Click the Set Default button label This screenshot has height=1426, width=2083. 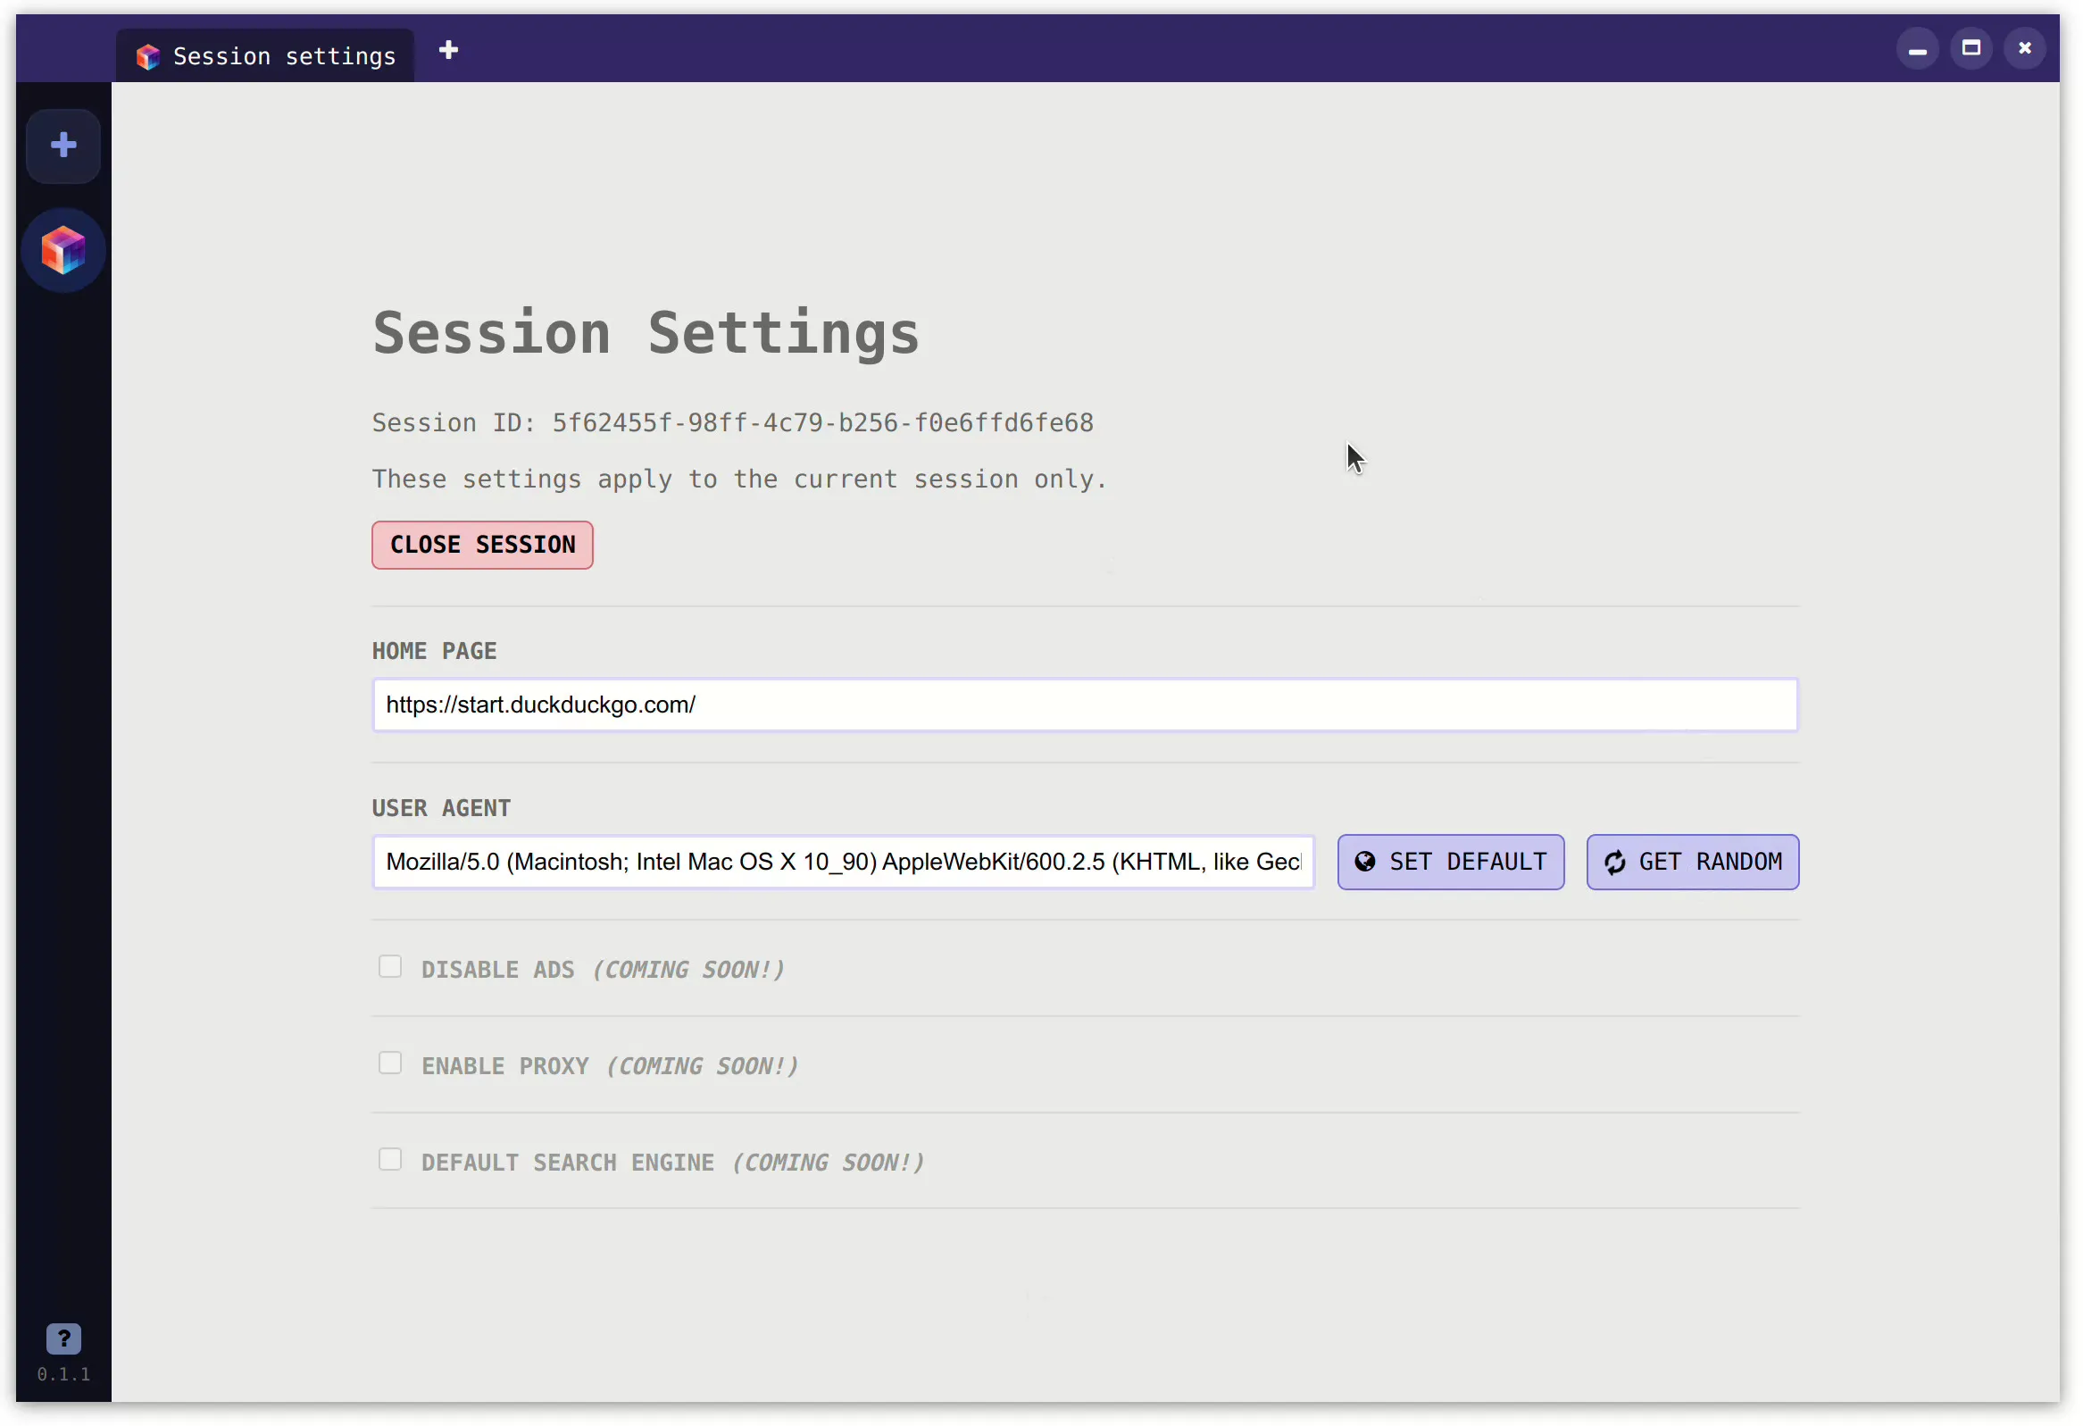[1467, 863]
